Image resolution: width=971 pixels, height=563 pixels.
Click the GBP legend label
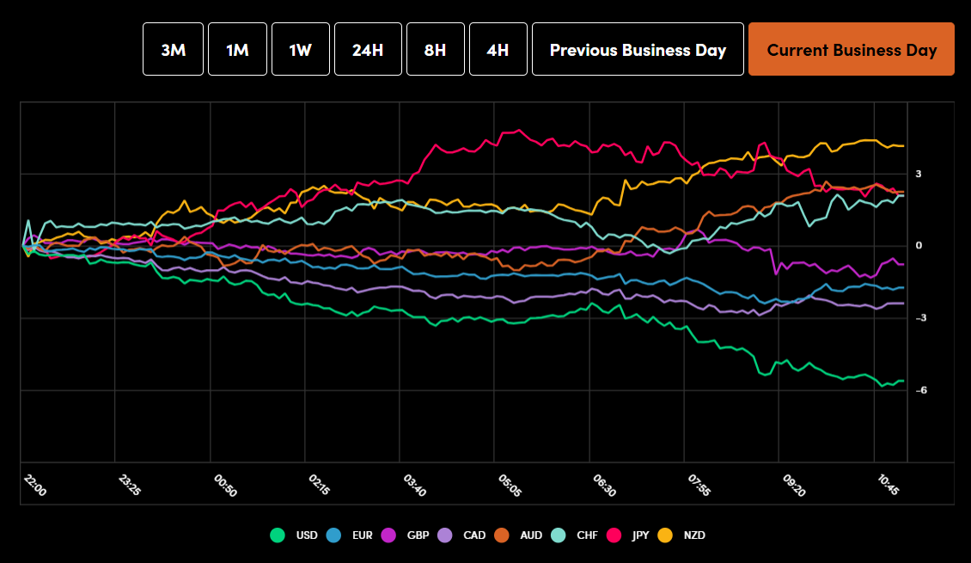click(x=418, y=535)
